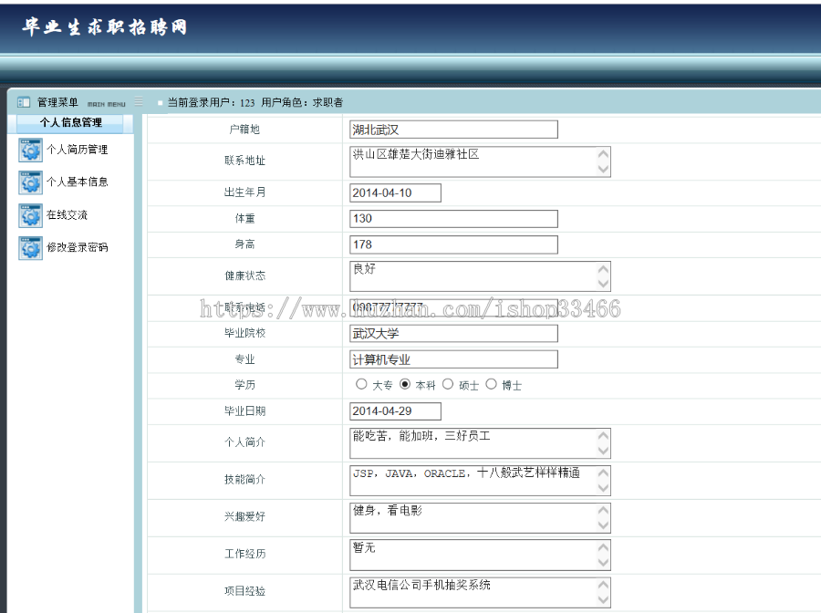Click scroll-up arrow in 联系地址 box
Viewport: 821px width, 613px height.
(x=603, y=154)
